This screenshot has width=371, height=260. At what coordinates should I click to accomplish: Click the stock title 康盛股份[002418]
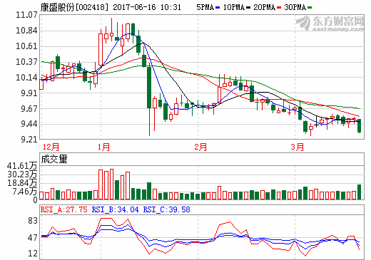(74, 7)
